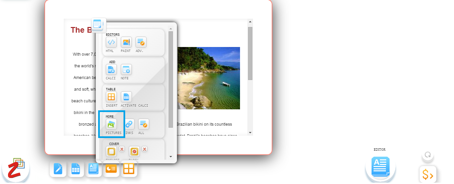Screen dimensions: 454x184
Task: Open the ALL options icon under MORE
Action: (144, 124)
